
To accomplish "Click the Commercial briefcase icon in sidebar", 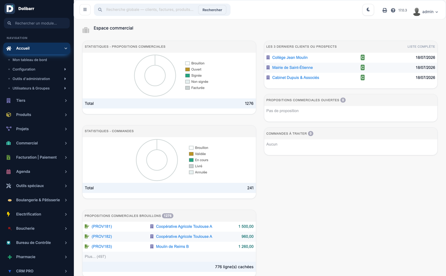I will (9, 143).
